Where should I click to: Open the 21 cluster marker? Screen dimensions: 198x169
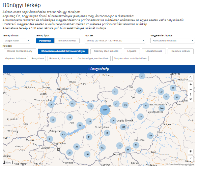[x=89, y=137]
